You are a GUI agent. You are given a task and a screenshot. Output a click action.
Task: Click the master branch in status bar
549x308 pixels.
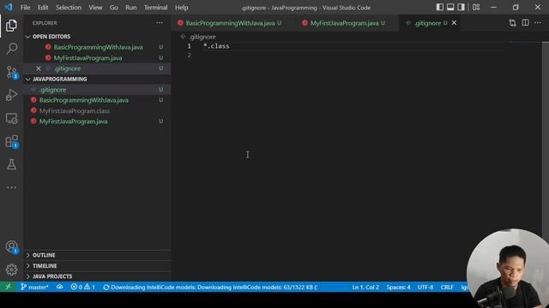(x=34, y=287)
